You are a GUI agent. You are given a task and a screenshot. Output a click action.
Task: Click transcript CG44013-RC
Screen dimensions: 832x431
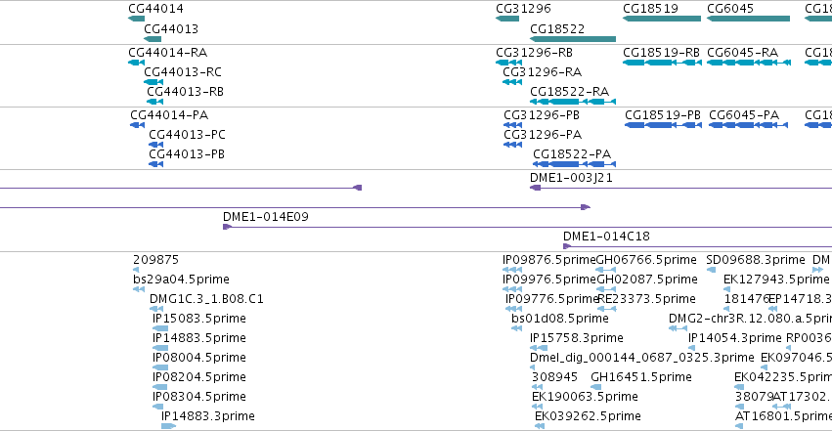tap(153, 82)
